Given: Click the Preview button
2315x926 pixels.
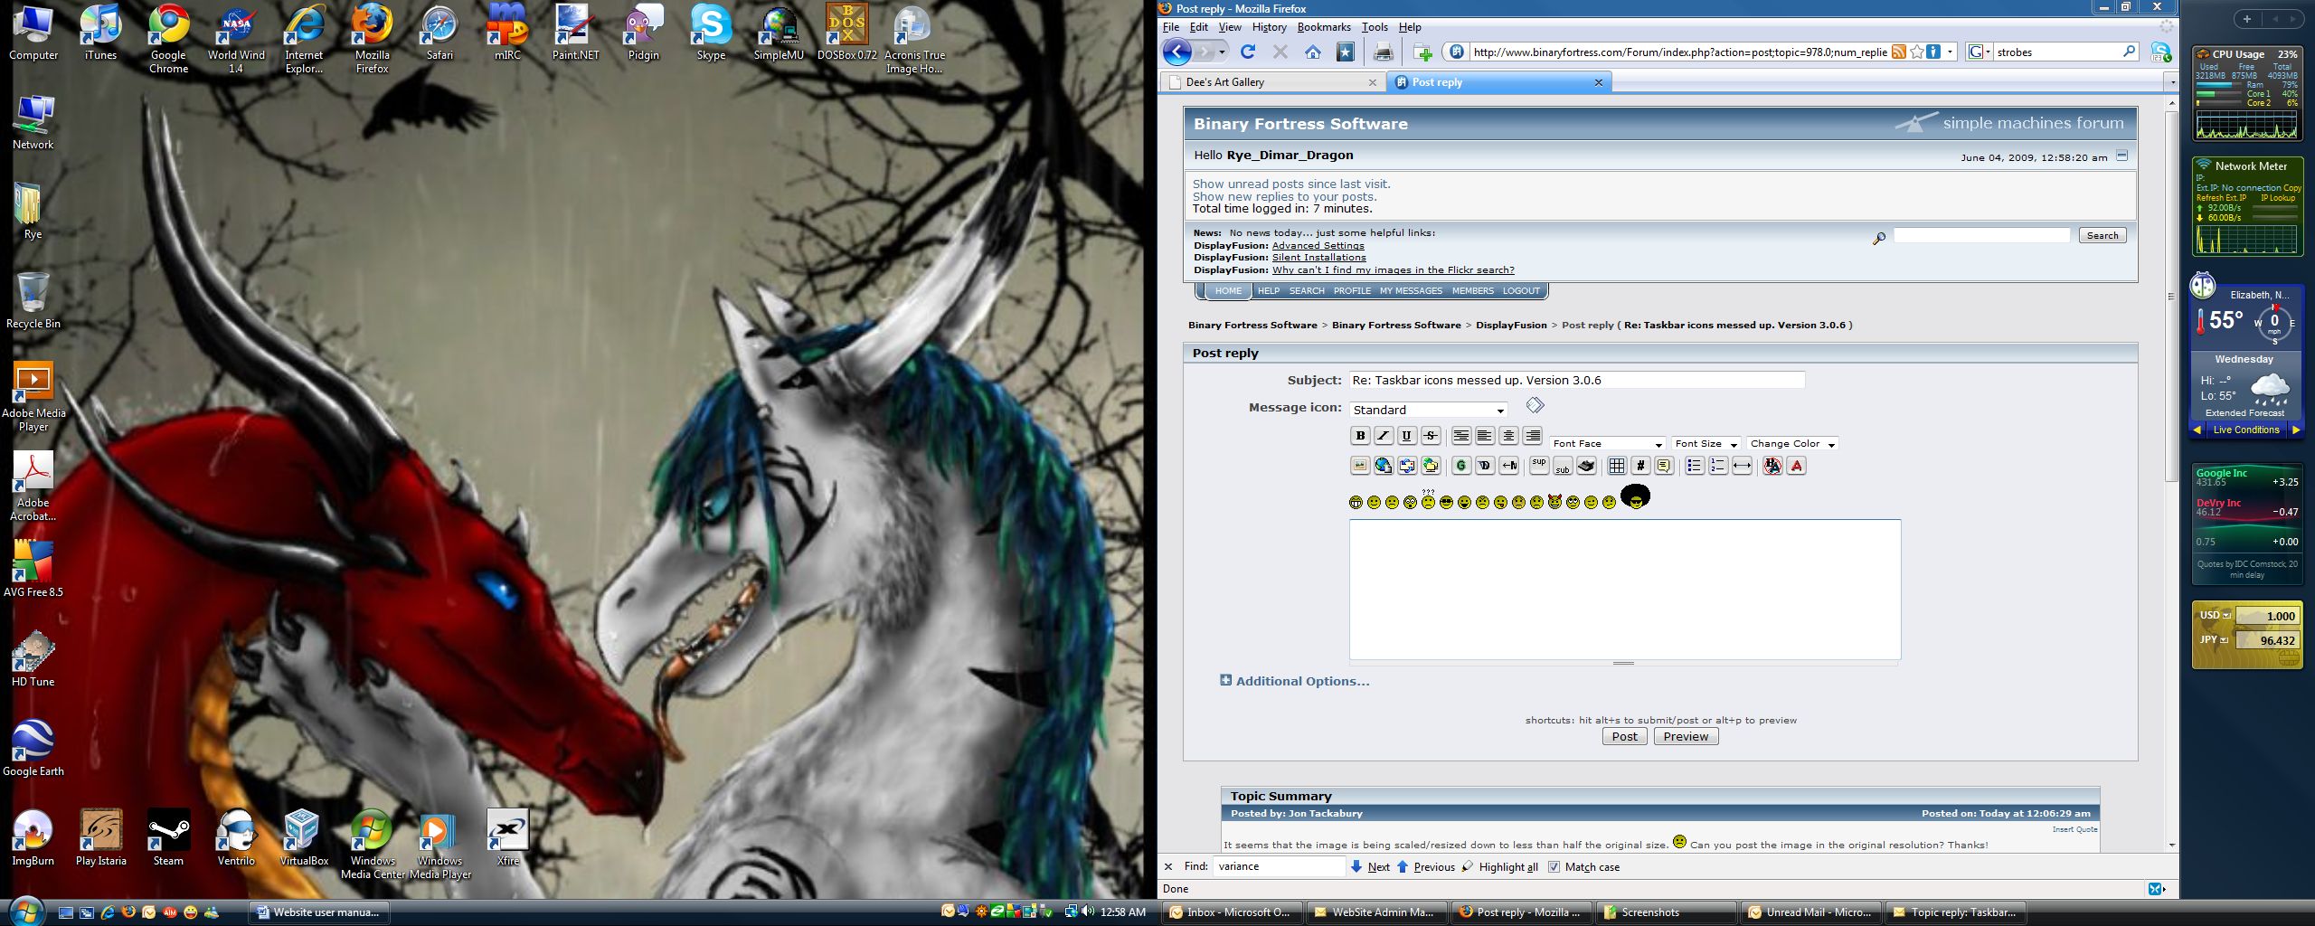Looking at the screenshot, I should click(1686, 736).
